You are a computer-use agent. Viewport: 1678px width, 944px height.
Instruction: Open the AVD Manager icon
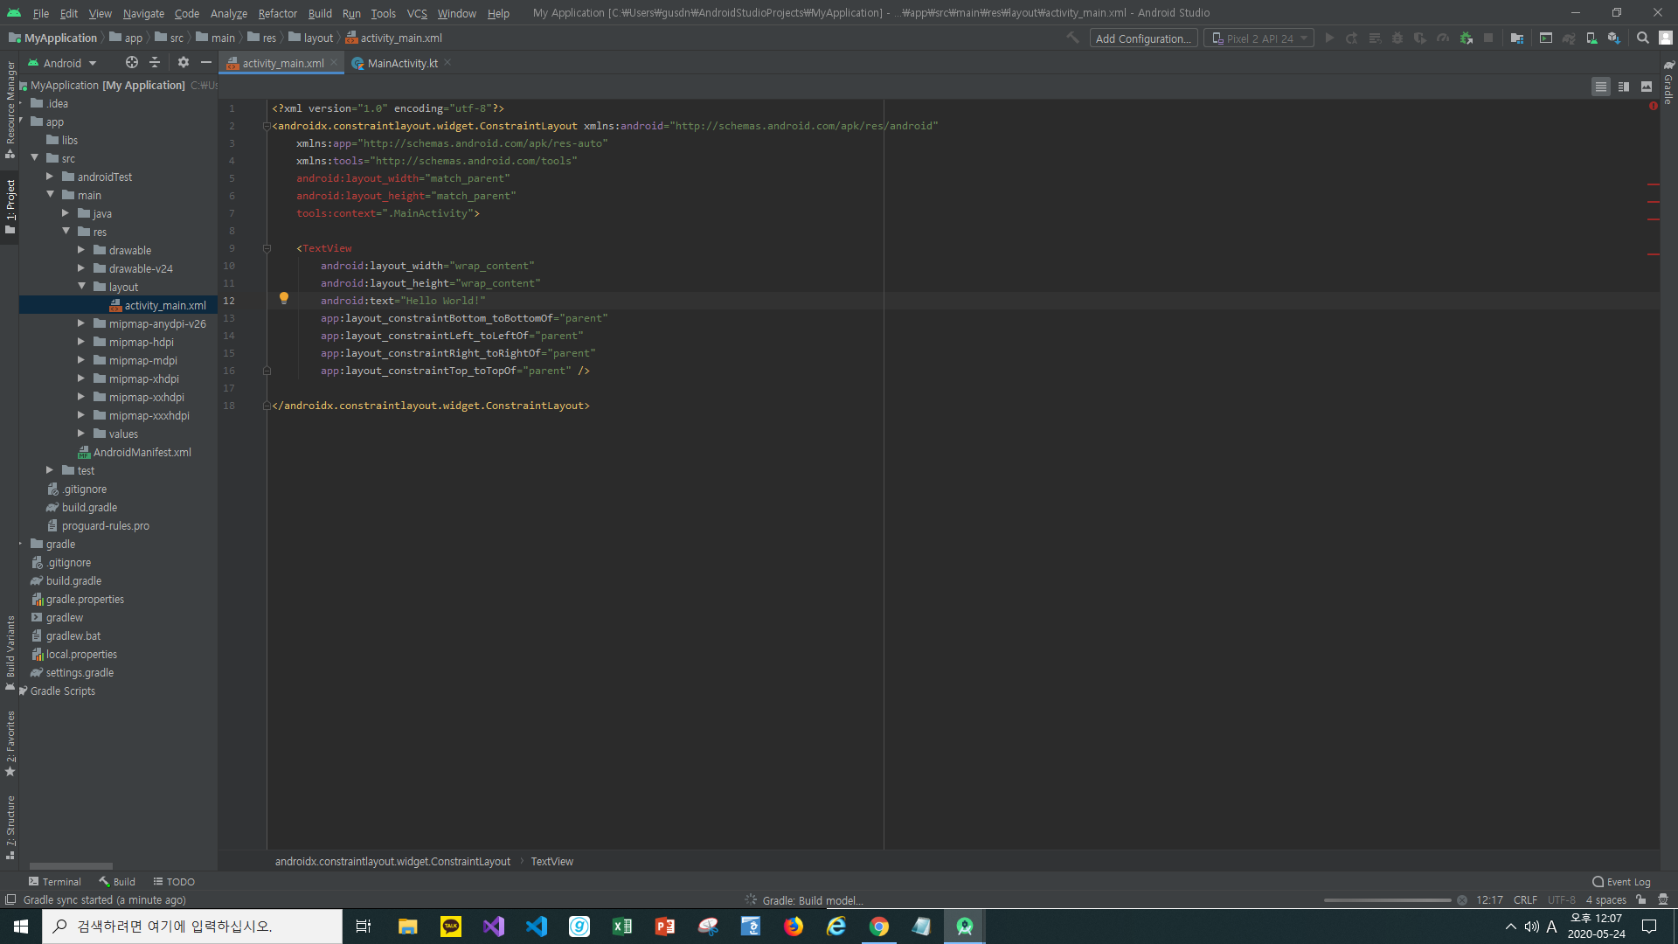point(1591,38)
